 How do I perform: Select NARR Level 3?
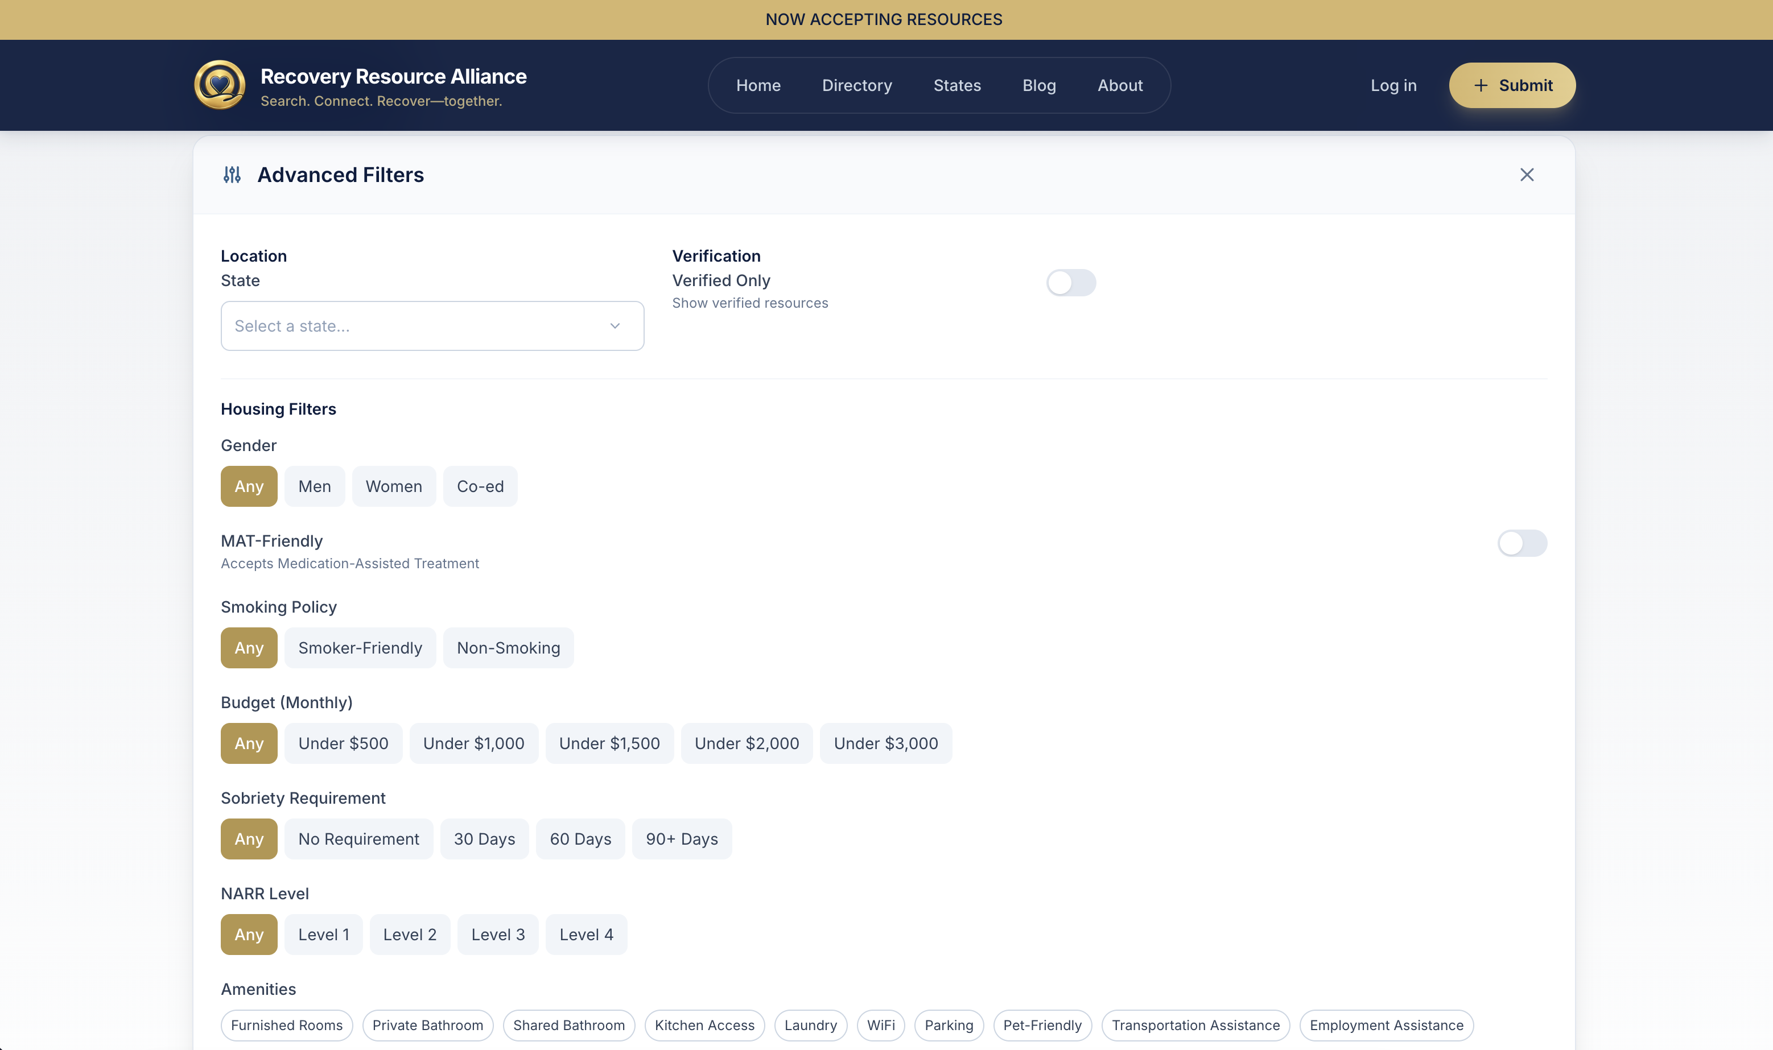[497, 935]
